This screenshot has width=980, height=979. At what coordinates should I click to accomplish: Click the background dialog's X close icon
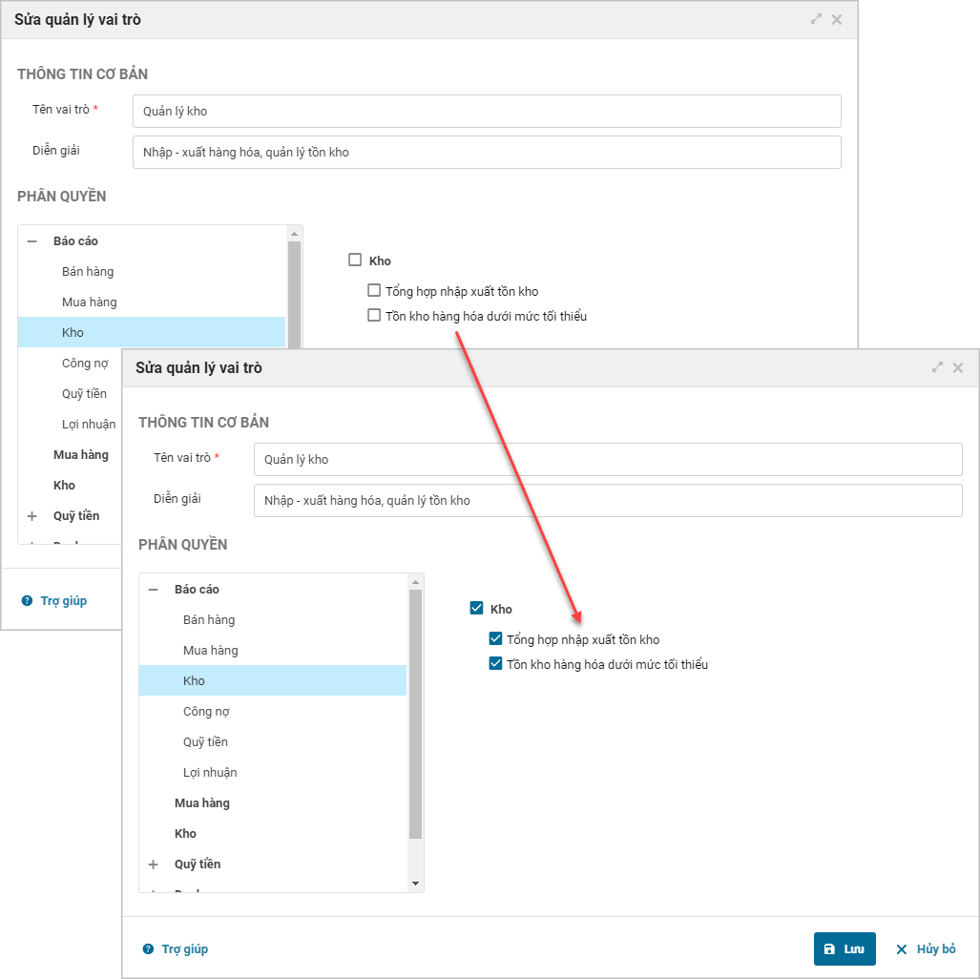point(837,19)
